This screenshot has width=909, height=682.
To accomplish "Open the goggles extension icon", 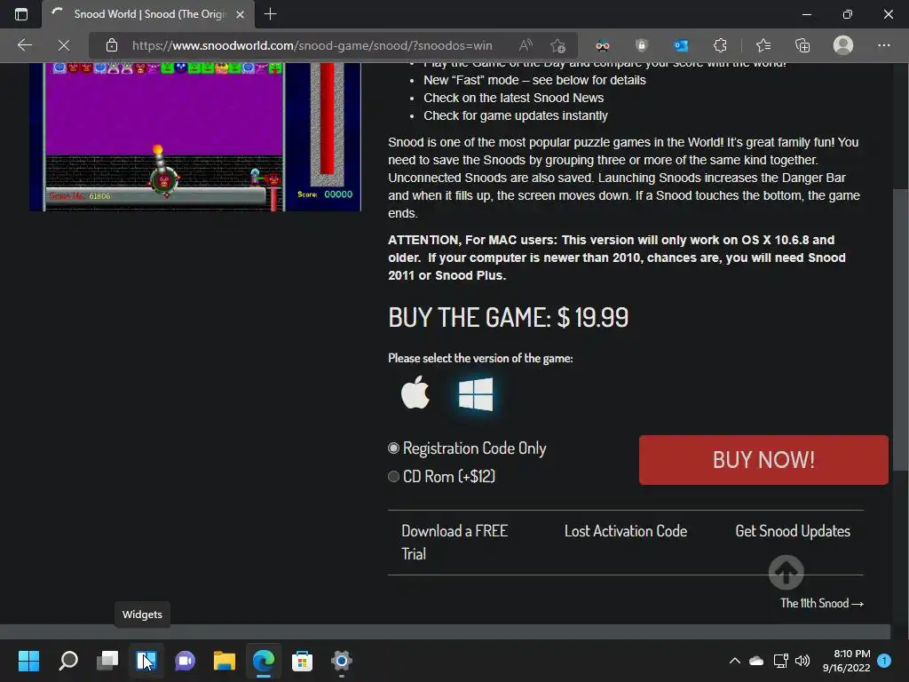I will [603, 45].
